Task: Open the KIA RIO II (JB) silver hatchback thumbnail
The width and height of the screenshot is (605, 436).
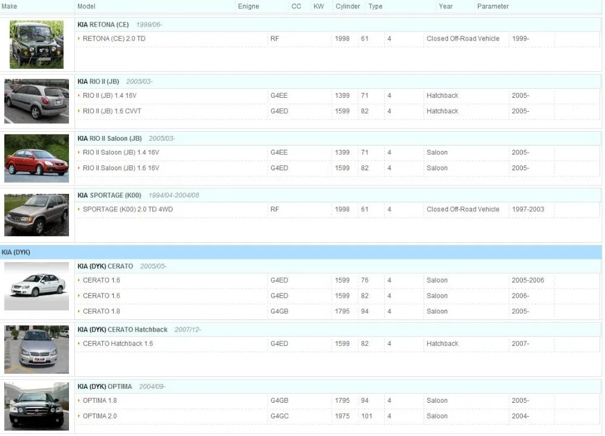Action: pos(37,101)
